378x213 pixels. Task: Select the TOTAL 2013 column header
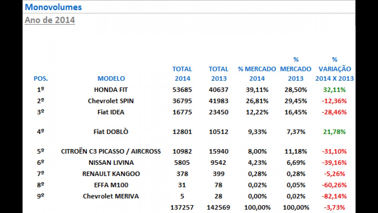click(x=219, y=74)
